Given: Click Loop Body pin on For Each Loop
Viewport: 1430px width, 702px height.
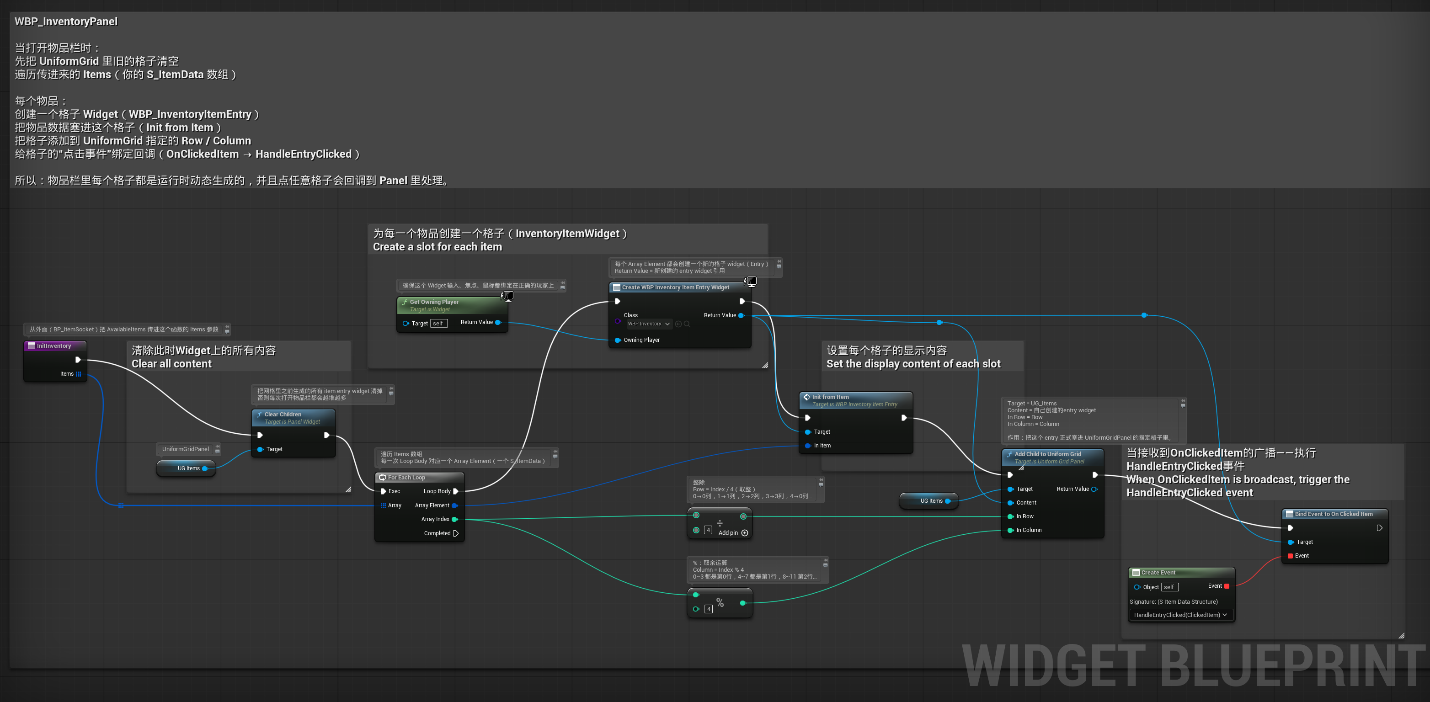Looking at the screenshot, I should 456,491.
